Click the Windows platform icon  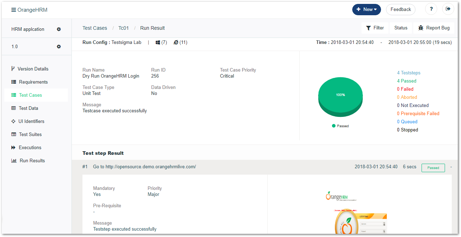coord(158,43)
